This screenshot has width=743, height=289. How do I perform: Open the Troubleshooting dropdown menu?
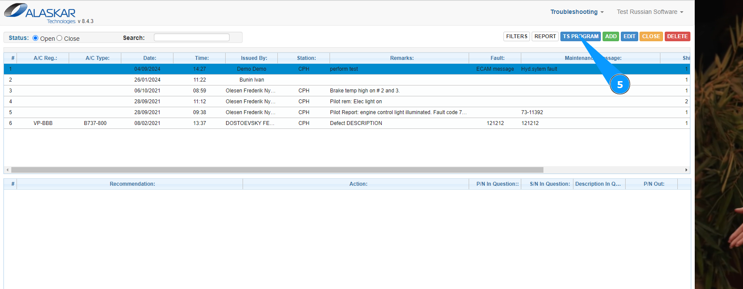click(x=577, y=12)
